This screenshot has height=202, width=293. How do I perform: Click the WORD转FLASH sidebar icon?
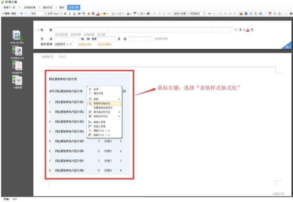tap(18, 51)
